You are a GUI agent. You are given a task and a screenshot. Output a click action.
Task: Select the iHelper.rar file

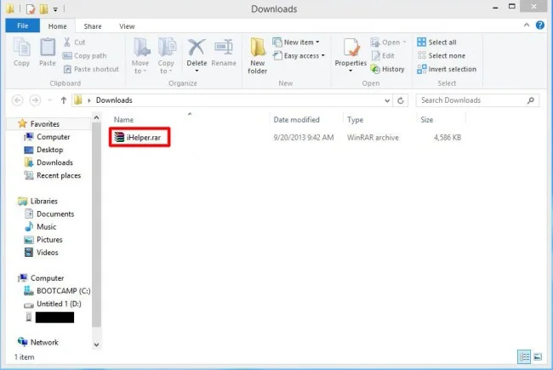(140, 137)
